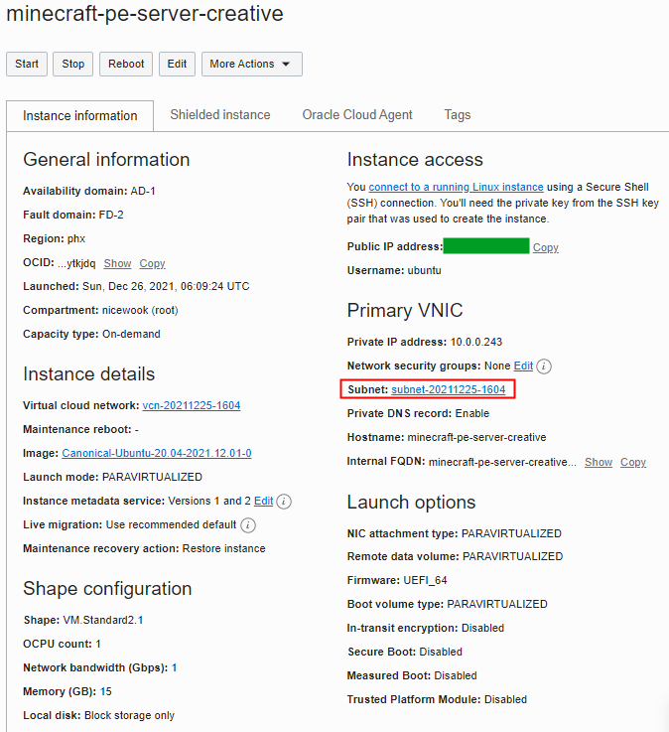Screen dimensions: 669x732
Task: Click the Fault domain value FD-2
Action: (111, 216)
